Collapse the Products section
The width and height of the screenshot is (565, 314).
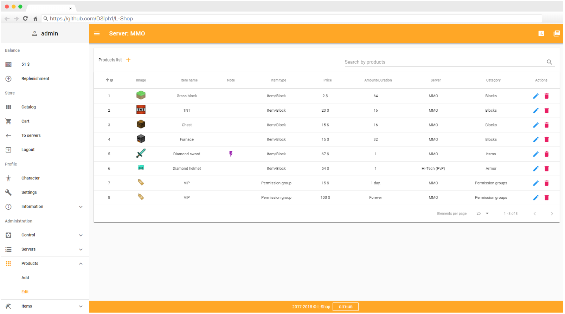[81, 264]
